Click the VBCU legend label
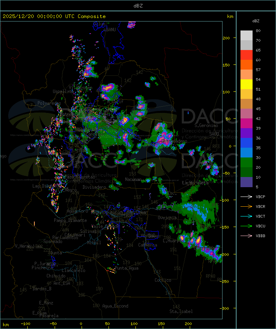The image size is (276, 329). click(x=260, y=226)
